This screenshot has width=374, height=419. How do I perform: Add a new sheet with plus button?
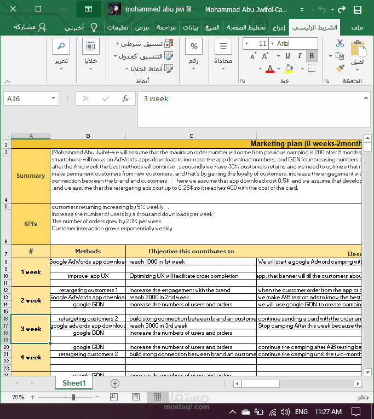pyautogui.click(x=115, y=383)
